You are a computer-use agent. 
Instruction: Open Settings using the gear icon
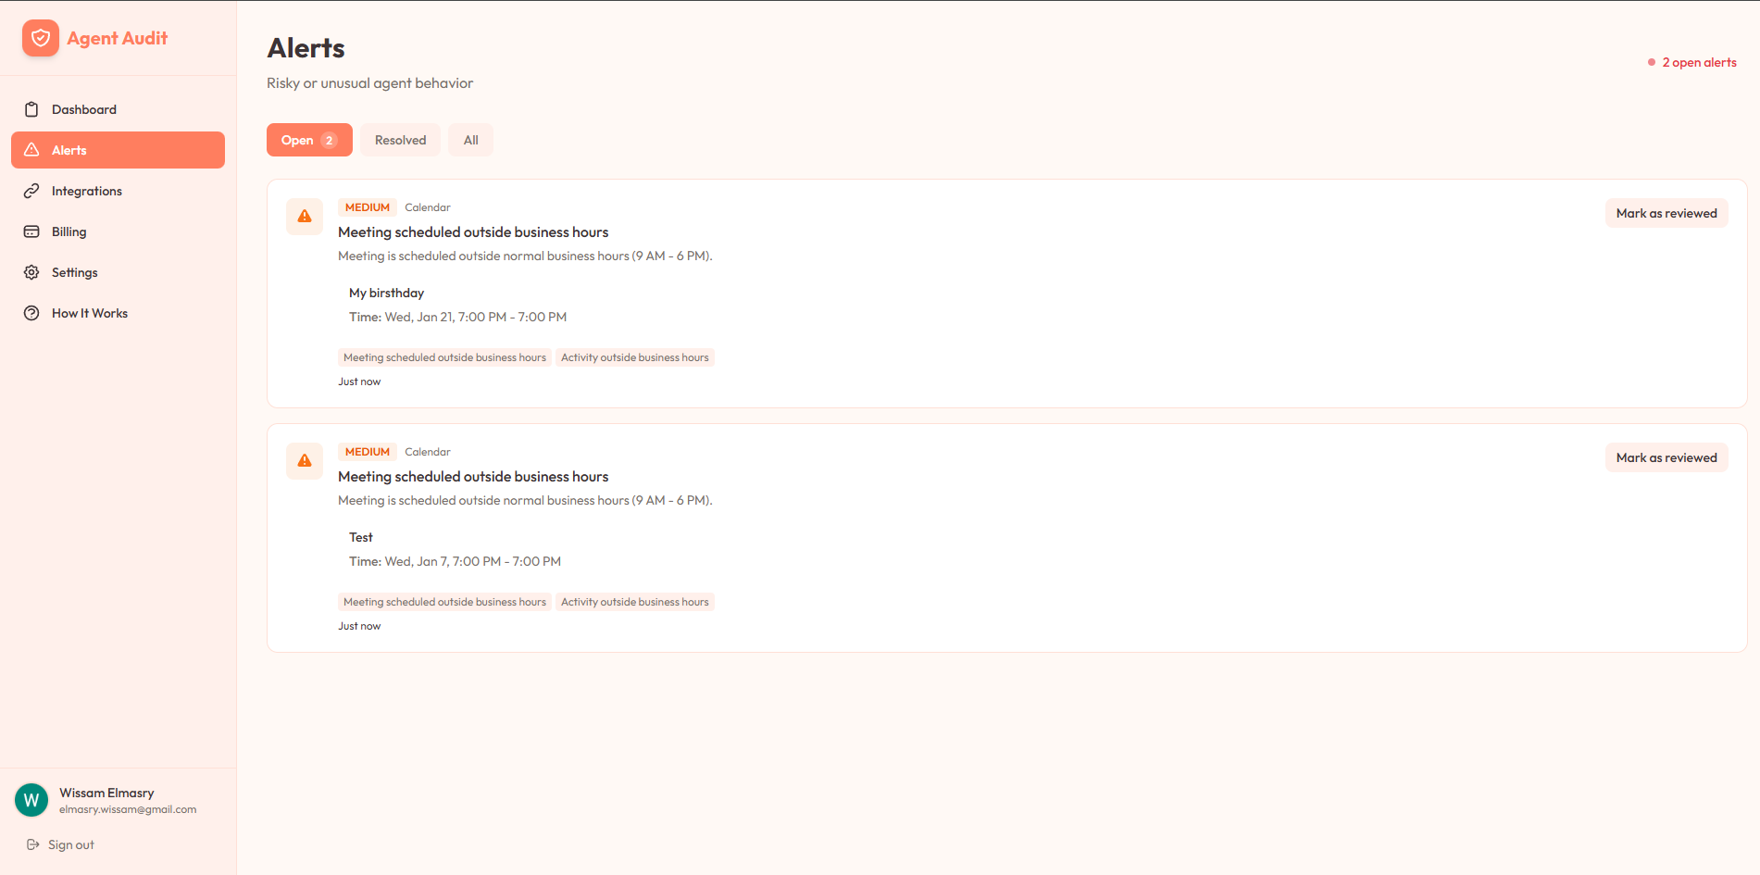click(x=31, y=271)
